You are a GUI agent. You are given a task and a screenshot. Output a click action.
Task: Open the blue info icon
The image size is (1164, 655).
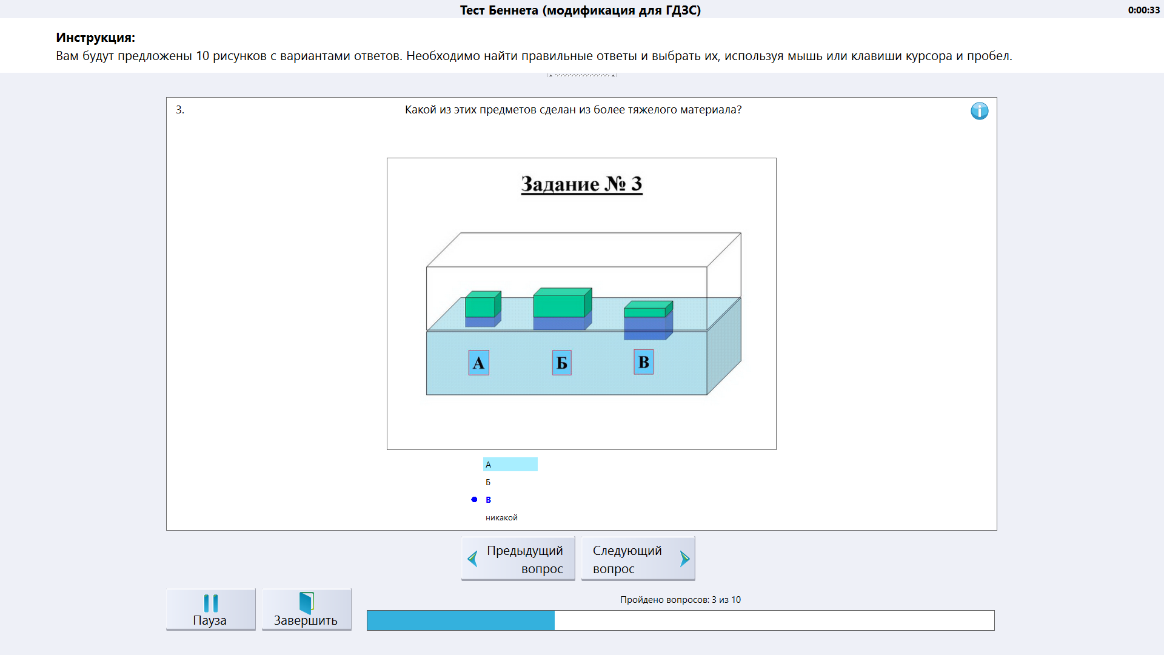[979, 111]
